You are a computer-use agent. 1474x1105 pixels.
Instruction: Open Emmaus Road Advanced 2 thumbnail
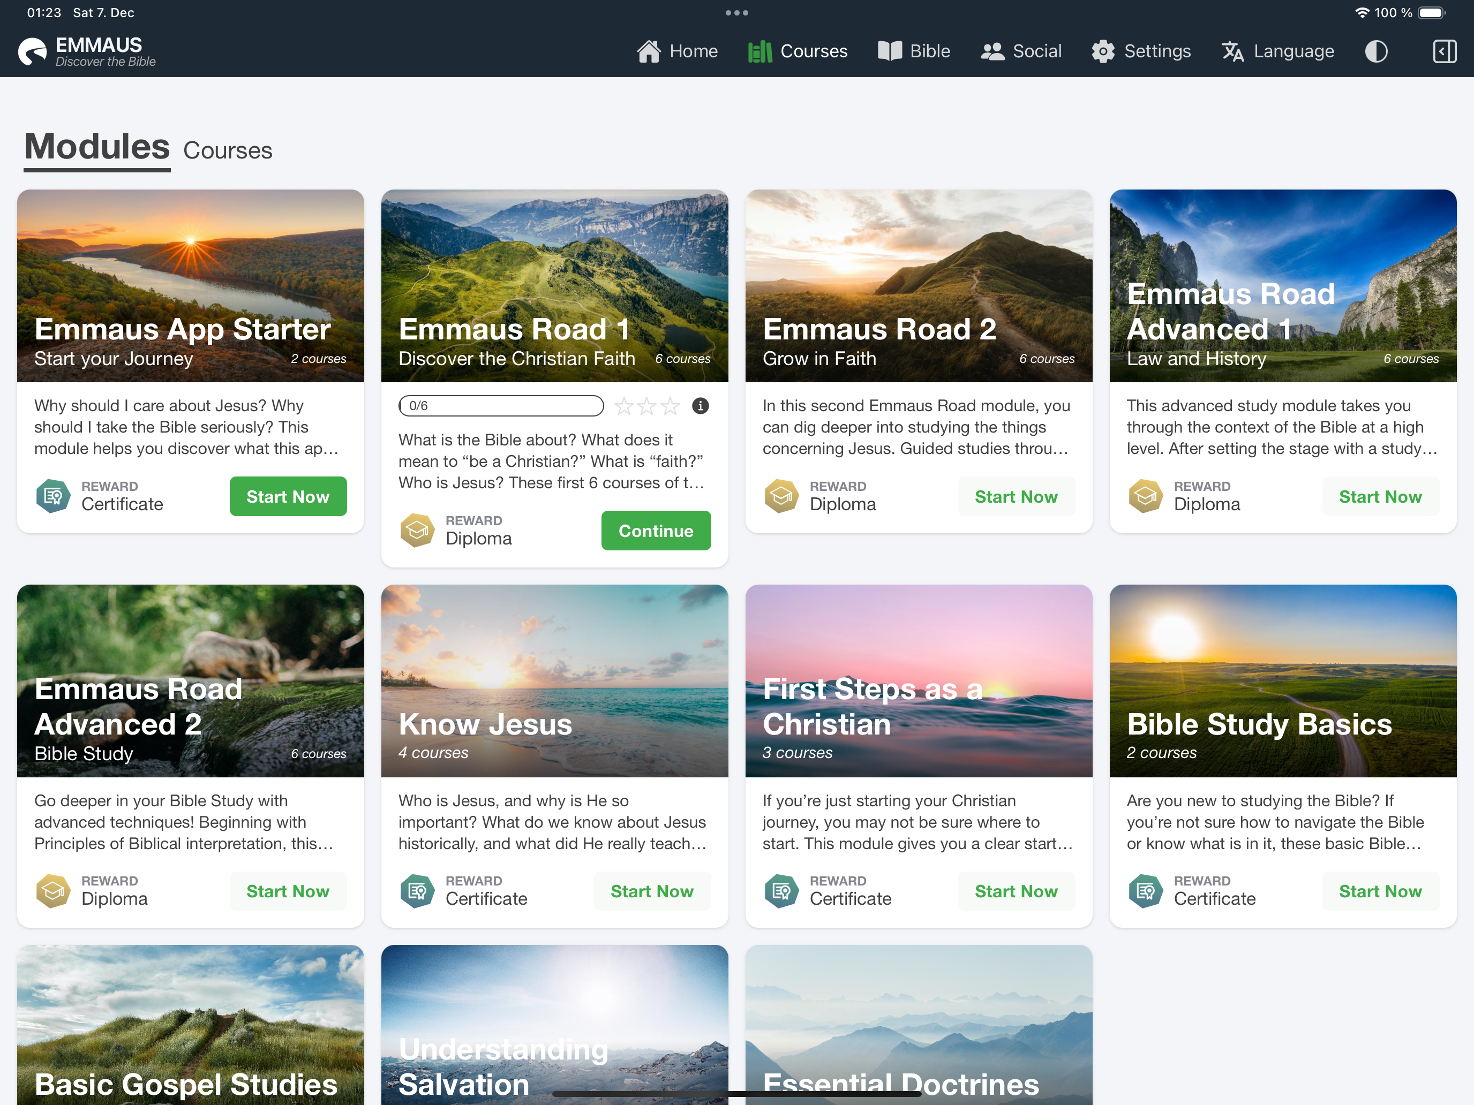[x=191, y=680]
